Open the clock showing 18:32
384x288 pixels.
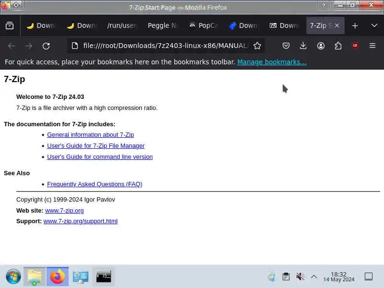click(339, 277)
